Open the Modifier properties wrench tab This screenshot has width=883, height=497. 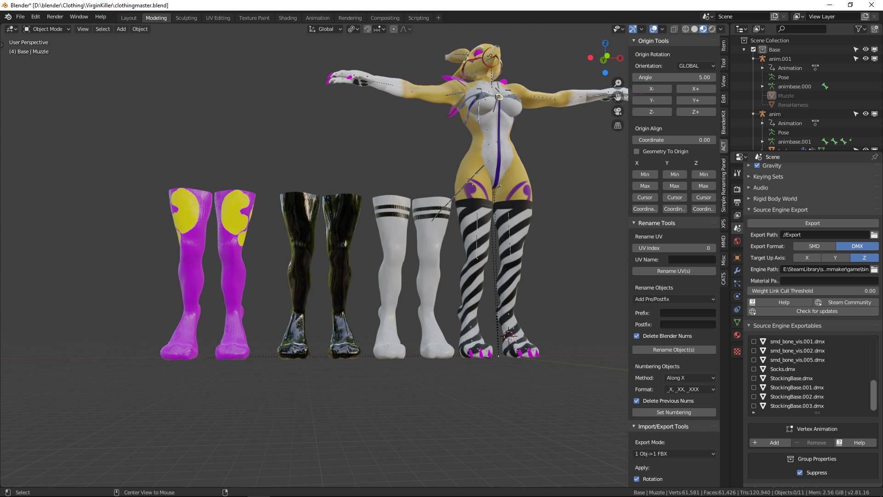[737, 271]
